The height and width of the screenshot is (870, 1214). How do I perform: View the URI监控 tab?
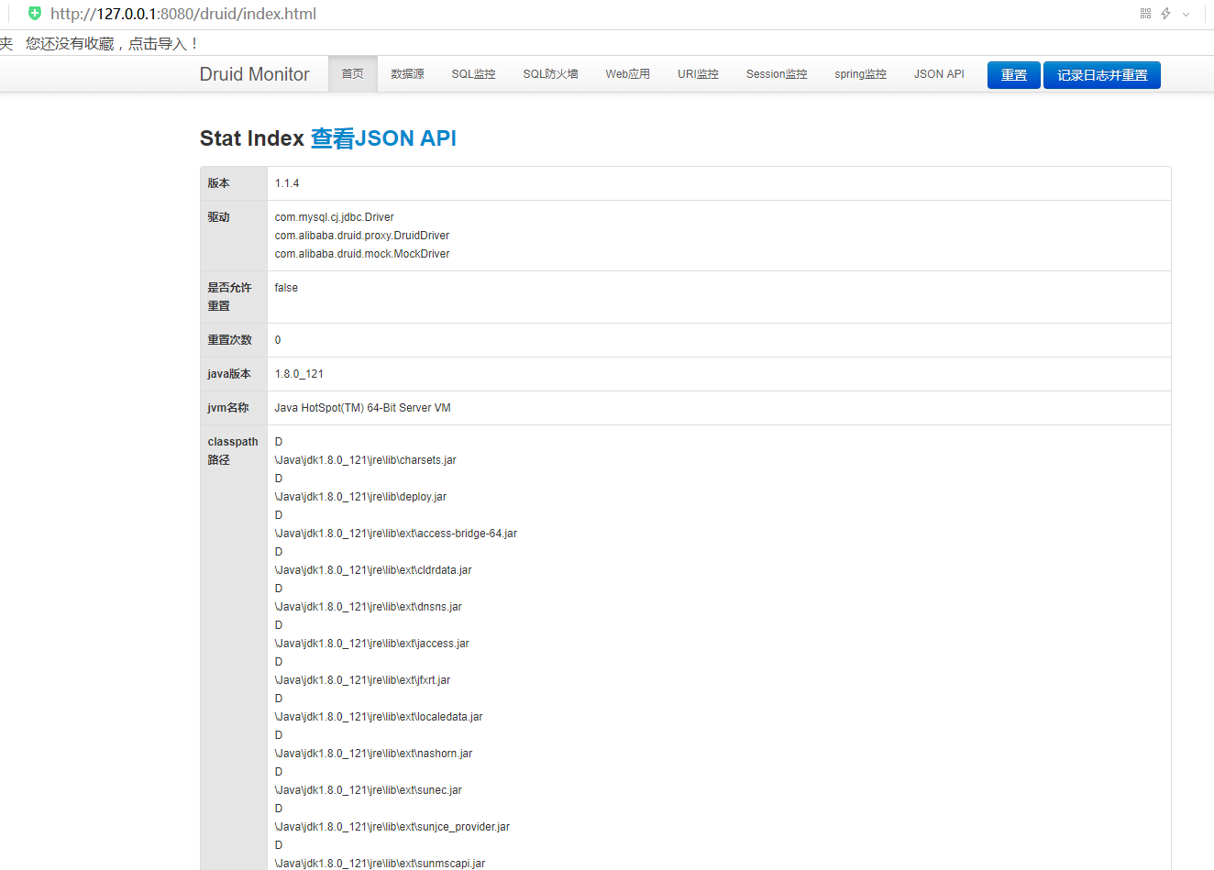(698, 74)
